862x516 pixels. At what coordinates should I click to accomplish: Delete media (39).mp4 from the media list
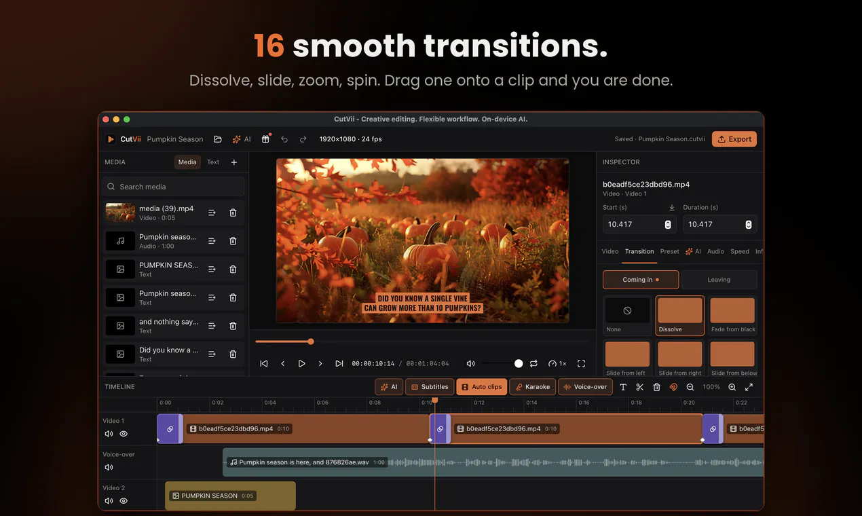[x=233, y=213]
